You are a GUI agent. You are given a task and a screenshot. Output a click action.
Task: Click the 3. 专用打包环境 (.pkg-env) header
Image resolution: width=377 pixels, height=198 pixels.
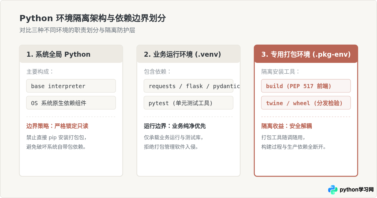[x=306, y=54]
